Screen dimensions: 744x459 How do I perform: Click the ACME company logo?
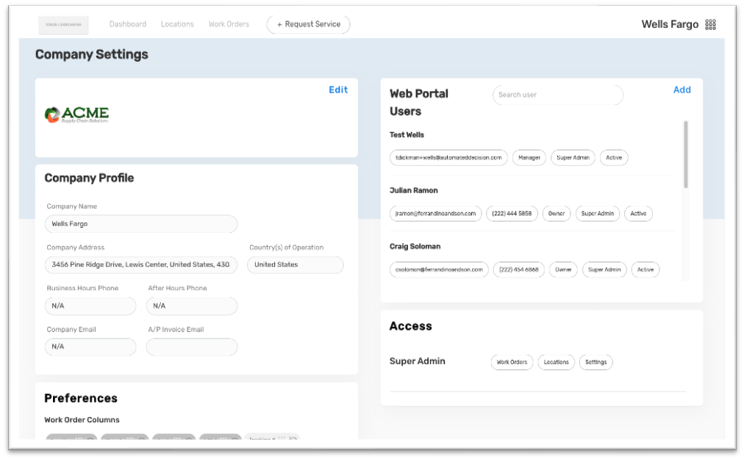pyautogui.click(x=76, y=115)
